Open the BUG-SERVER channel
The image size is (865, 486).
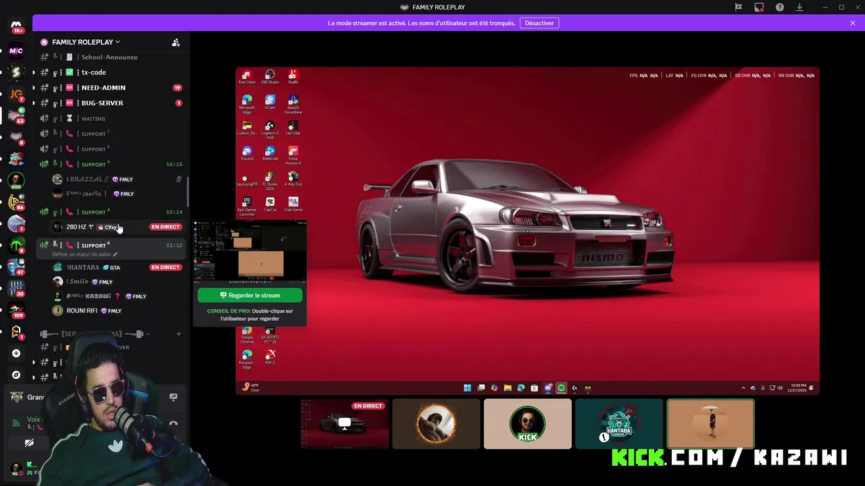click(x=112, y=103)
